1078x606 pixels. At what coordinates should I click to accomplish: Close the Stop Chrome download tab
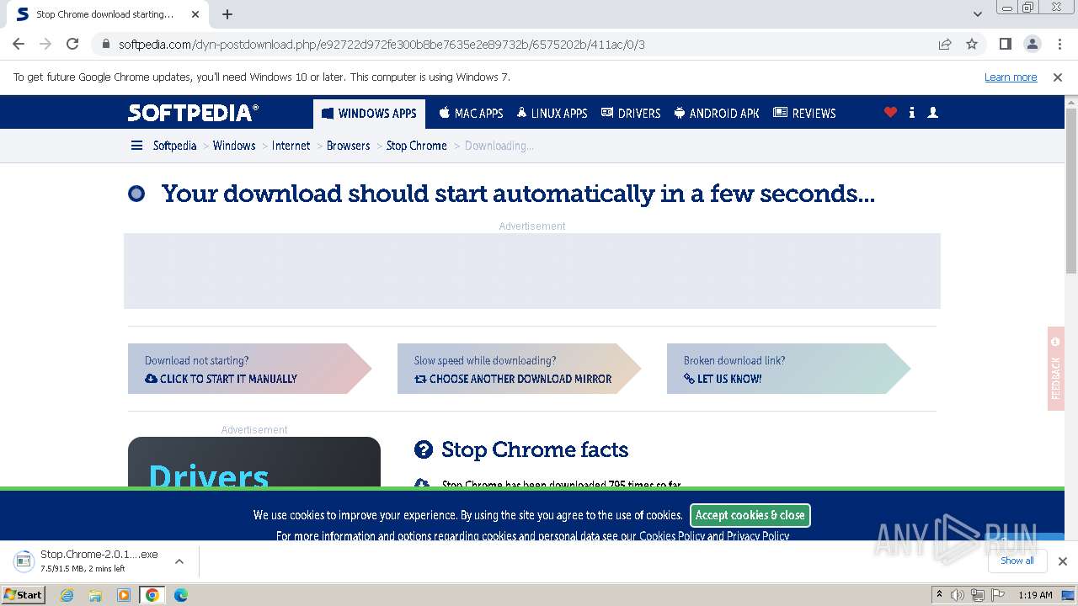195,14
